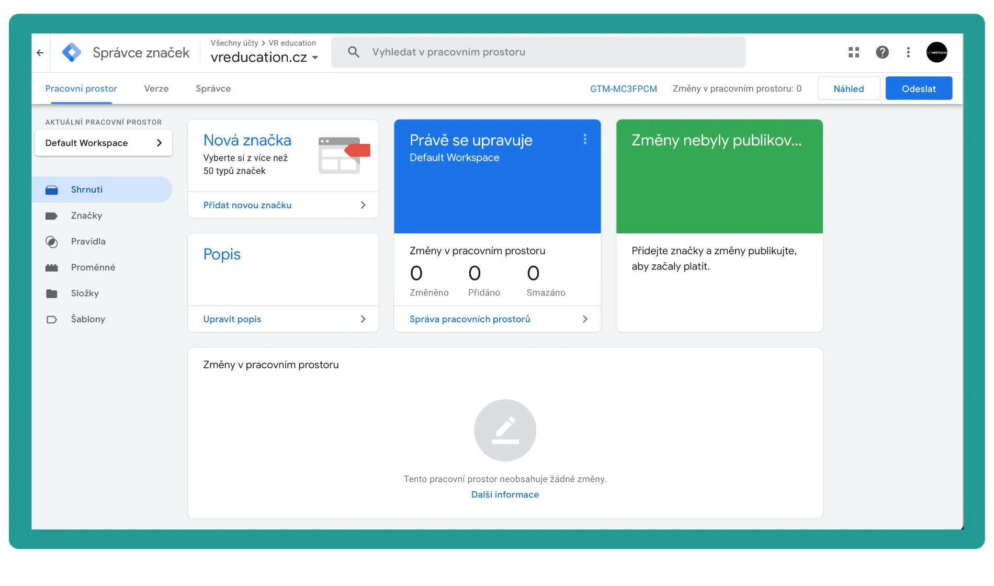The width and height of the screenshot is (994, 586).
Task: Open the help question mark icon
Action: pyautogui.click(x=882, y=52)
